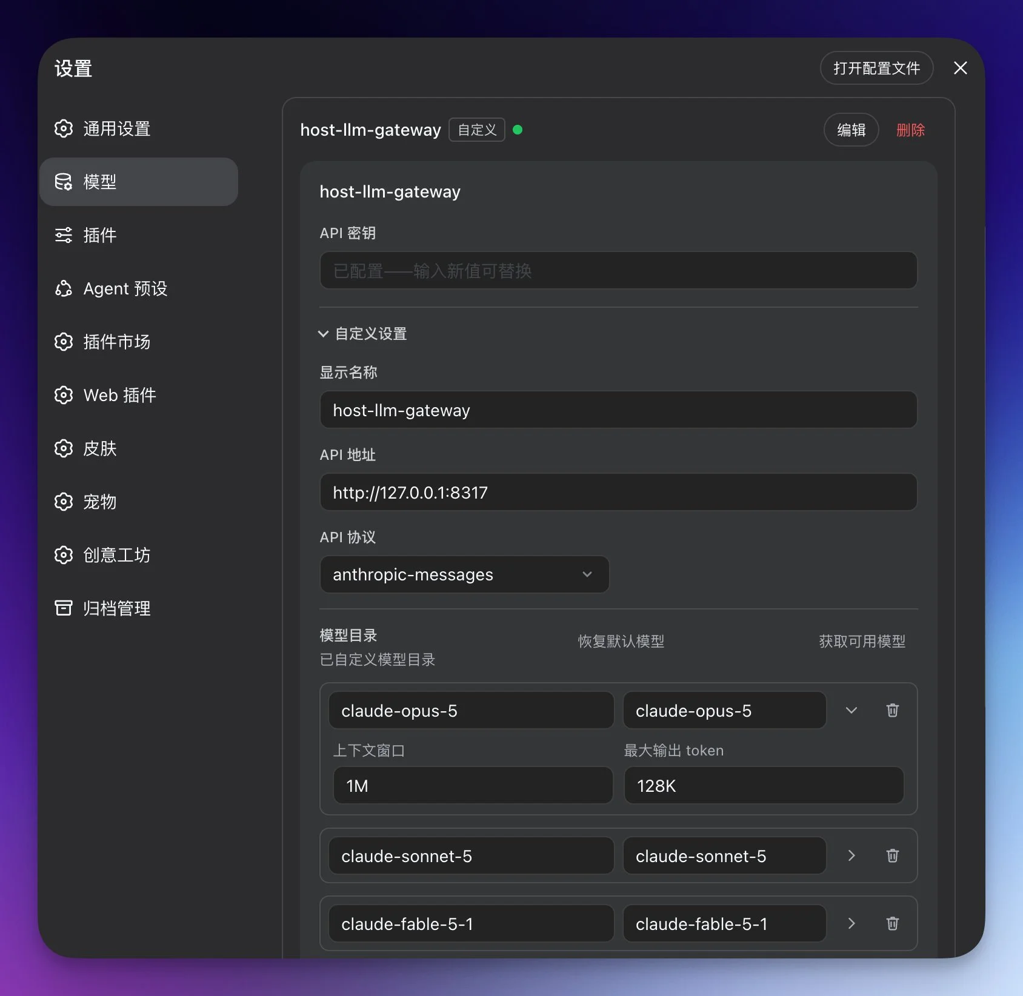Click the 编辑 button for host-llm-gateway
Screen dimensions: 1023x996
(x=851, y=130)
